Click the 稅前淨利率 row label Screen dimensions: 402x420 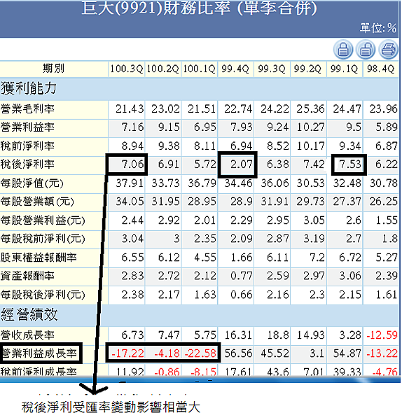point(27,146)
